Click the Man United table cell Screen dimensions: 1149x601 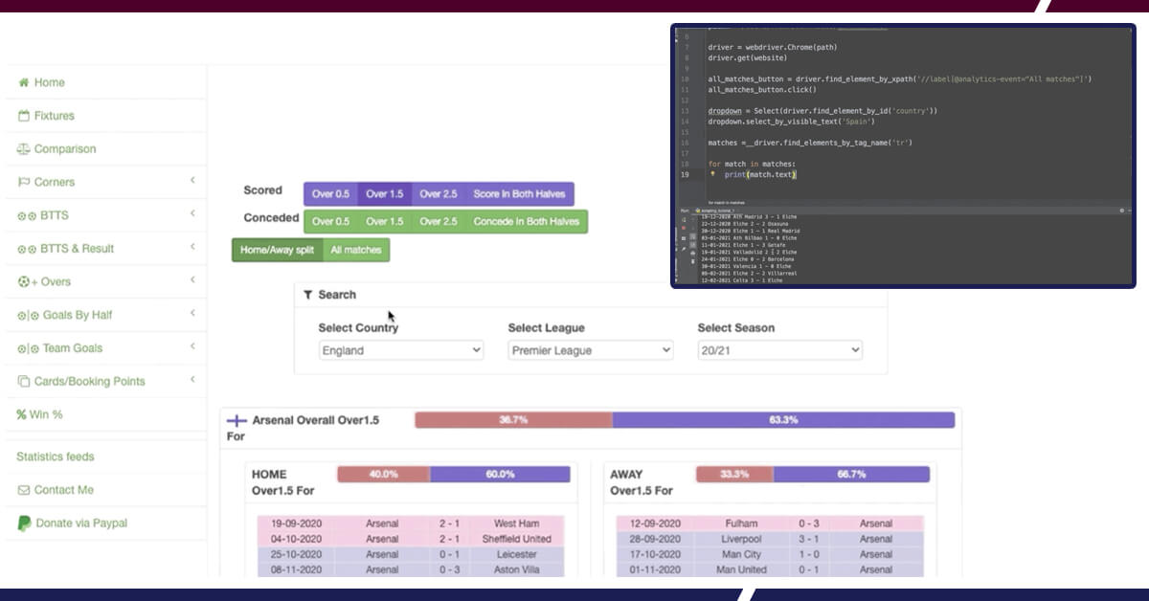click(x=741, y=569)
